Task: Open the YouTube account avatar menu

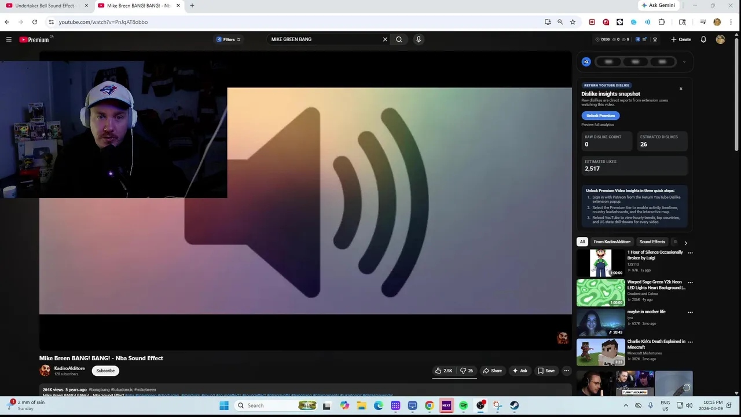Action: [x=720, y=39]
